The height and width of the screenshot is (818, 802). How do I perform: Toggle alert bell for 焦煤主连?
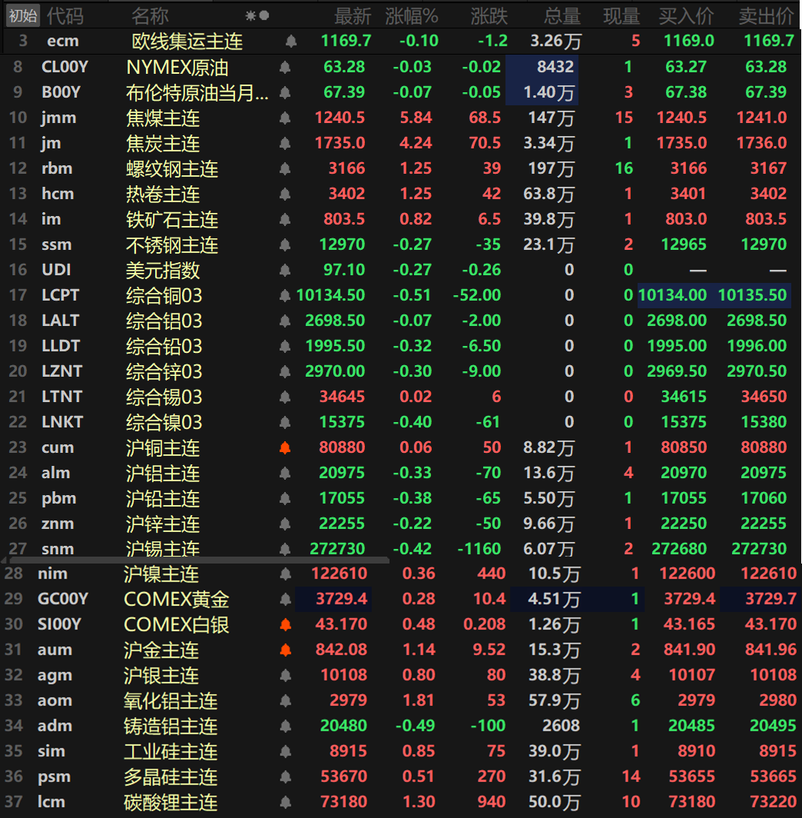[285, 118]
